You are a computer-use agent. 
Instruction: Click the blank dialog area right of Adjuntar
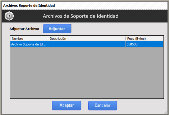pos(119,29)
